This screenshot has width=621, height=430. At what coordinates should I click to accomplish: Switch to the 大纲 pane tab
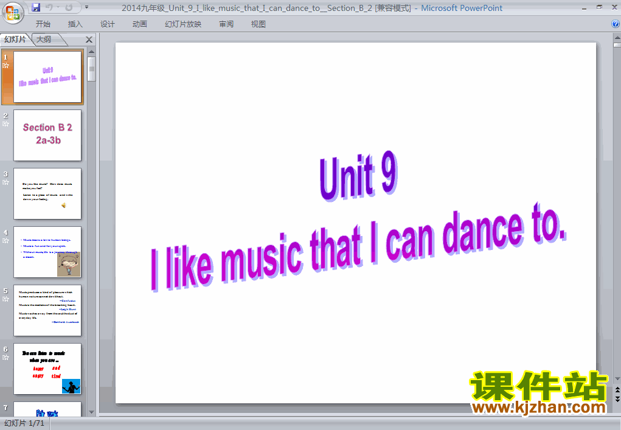coord(44,39)
